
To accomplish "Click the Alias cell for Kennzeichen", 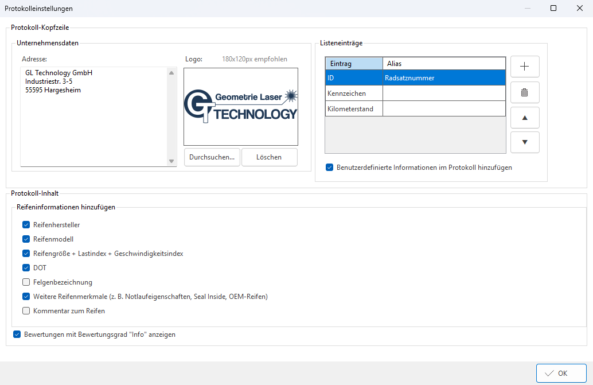I will [x=444, y=93].
